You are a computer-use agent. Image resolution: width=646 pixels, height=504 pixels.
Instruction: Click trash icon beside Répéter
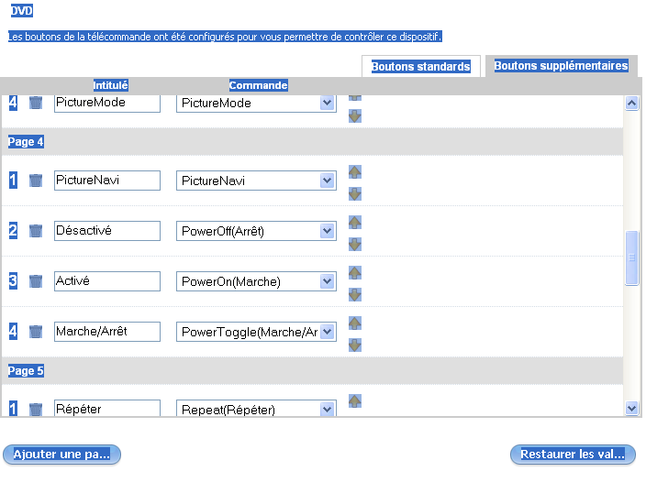[36, 409]
